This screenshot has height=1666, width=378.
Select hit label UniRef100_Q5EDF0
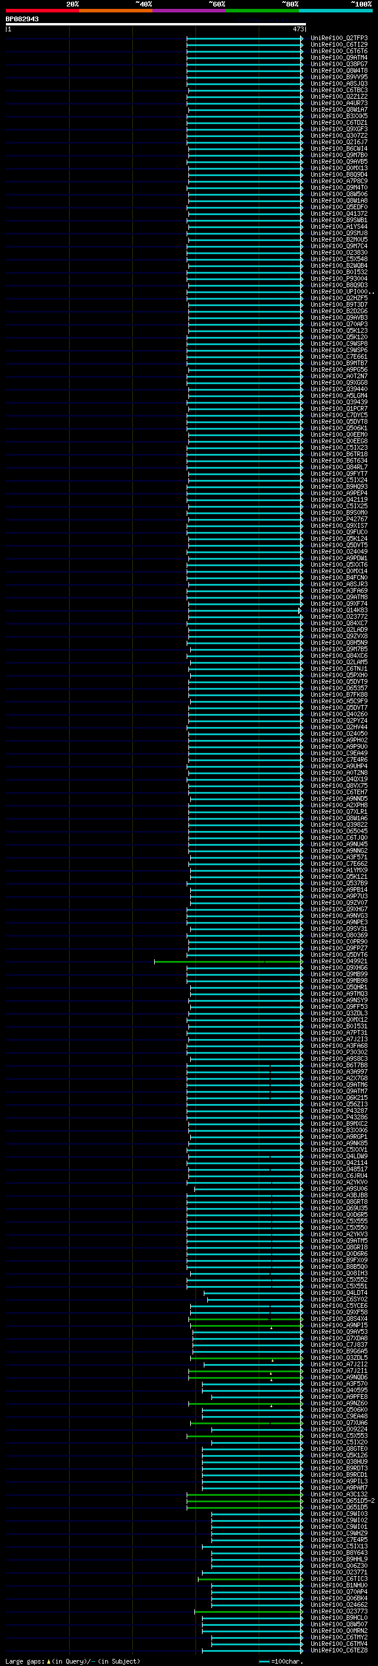click(338, 207)
